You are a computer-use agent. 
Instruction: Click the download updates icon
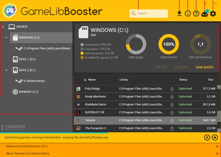(179, 14)
